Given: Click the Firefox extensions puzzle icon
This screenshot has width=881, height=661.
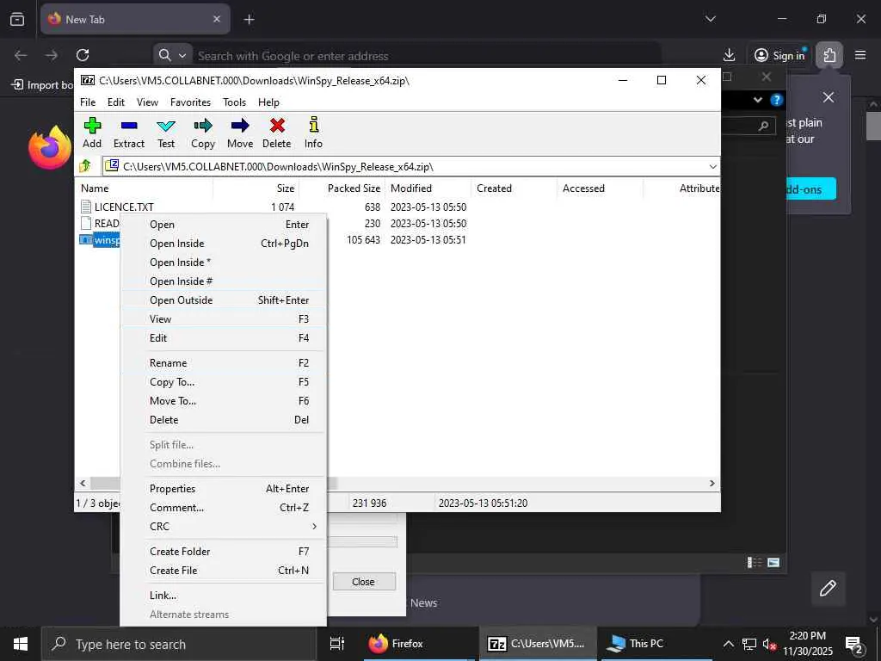Looking at the screenshot, I should click(x=829, y=55).
